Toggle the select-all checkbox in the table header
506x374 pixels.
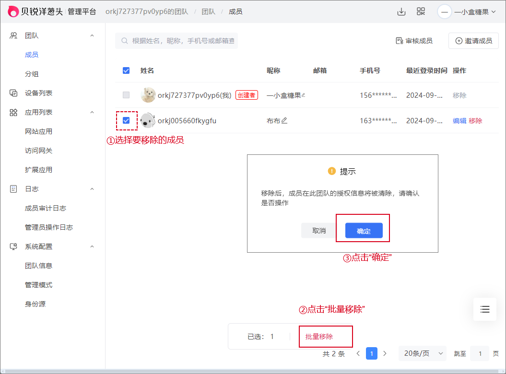tap(126, 70)
